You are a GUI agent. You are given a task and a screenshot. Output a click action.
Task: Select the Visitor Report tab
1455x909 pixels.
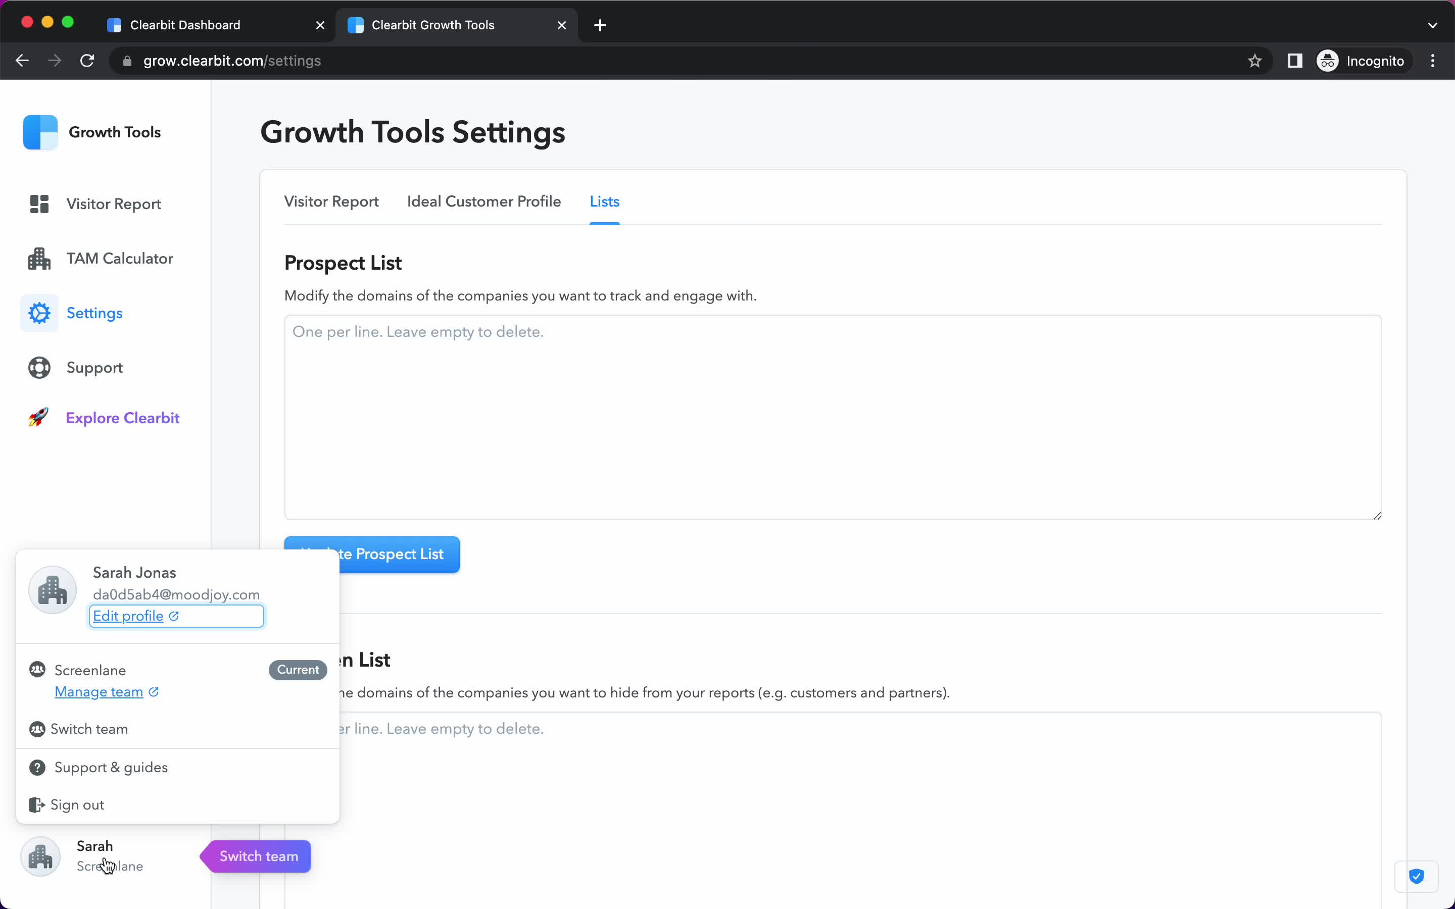[331, 201]
